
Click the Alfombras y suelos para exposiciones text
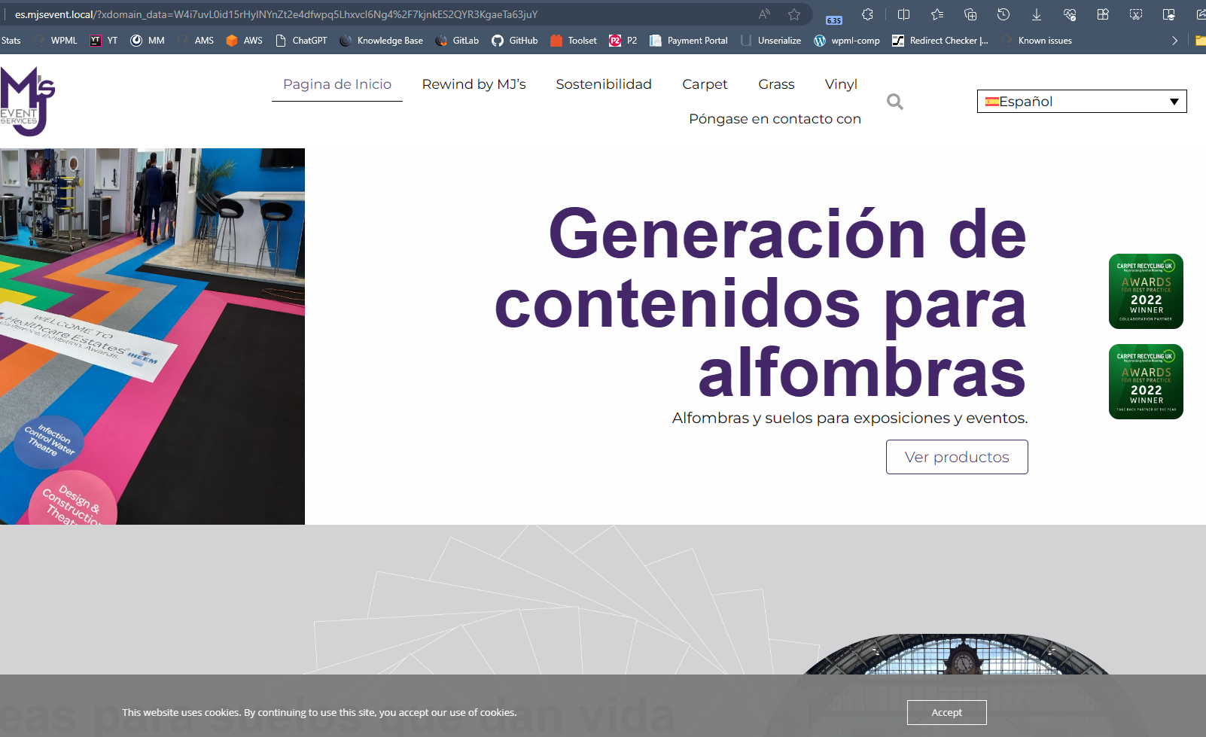click(850, 419)
